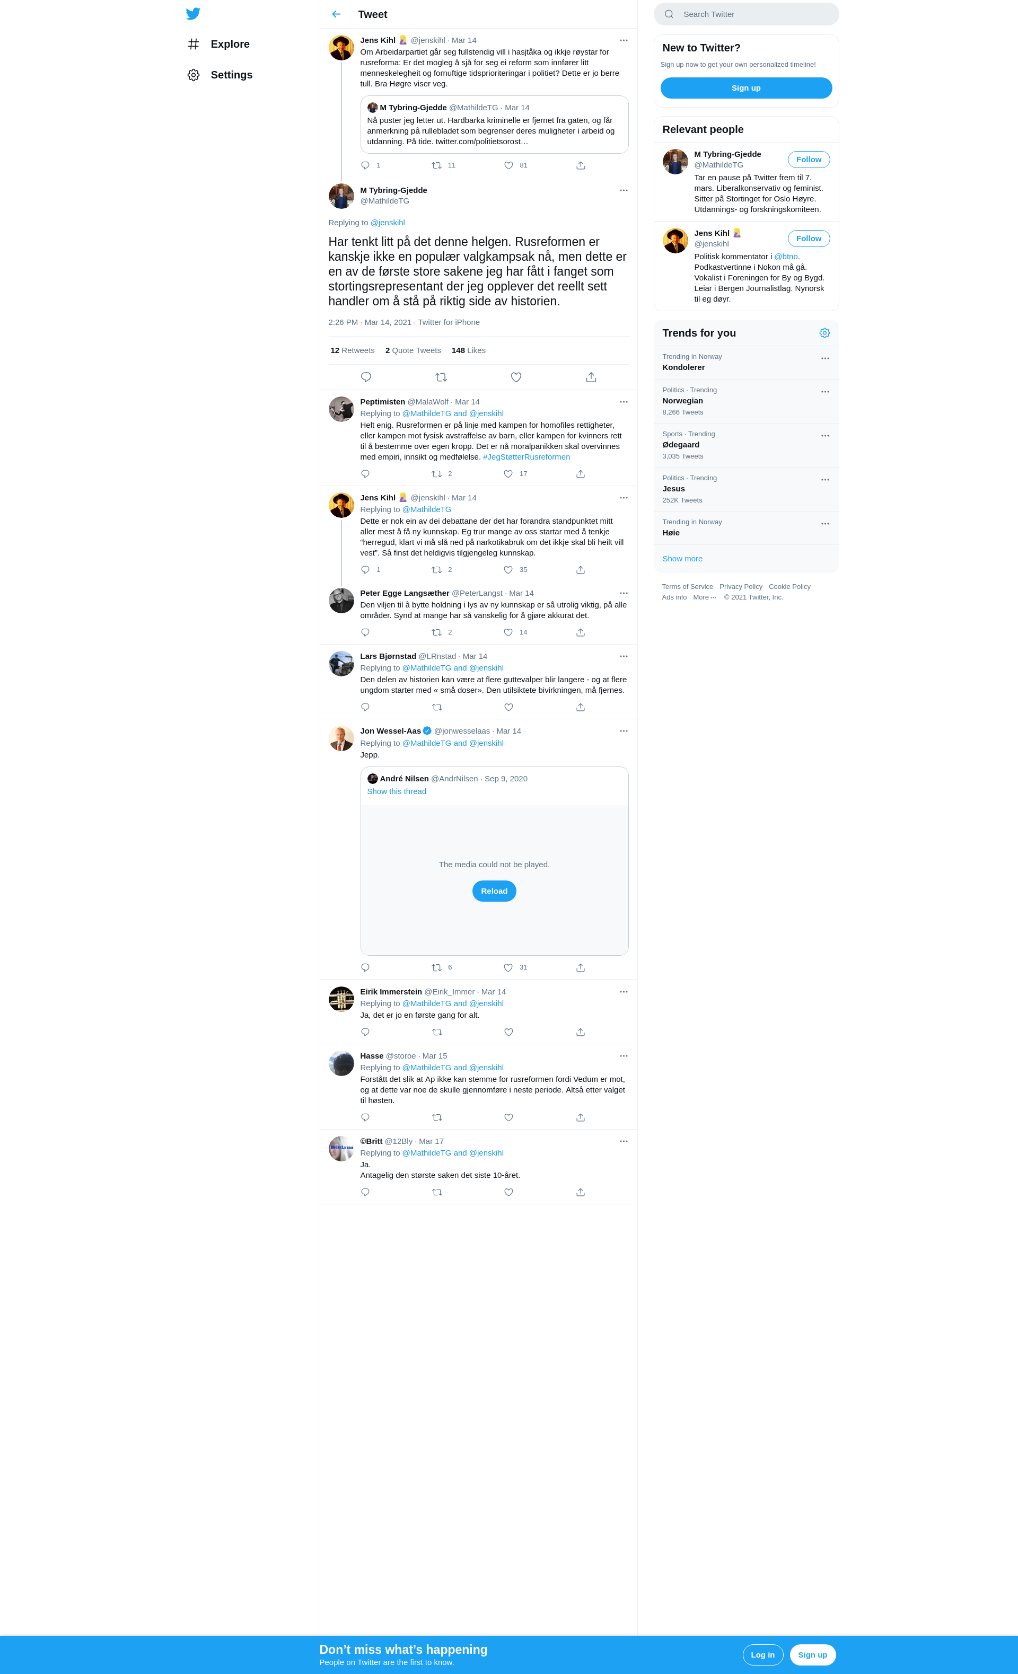This screenshot has width=1018, height=1674.
Task: Click Reload on the unplayable media
Action: click(494, 892)
